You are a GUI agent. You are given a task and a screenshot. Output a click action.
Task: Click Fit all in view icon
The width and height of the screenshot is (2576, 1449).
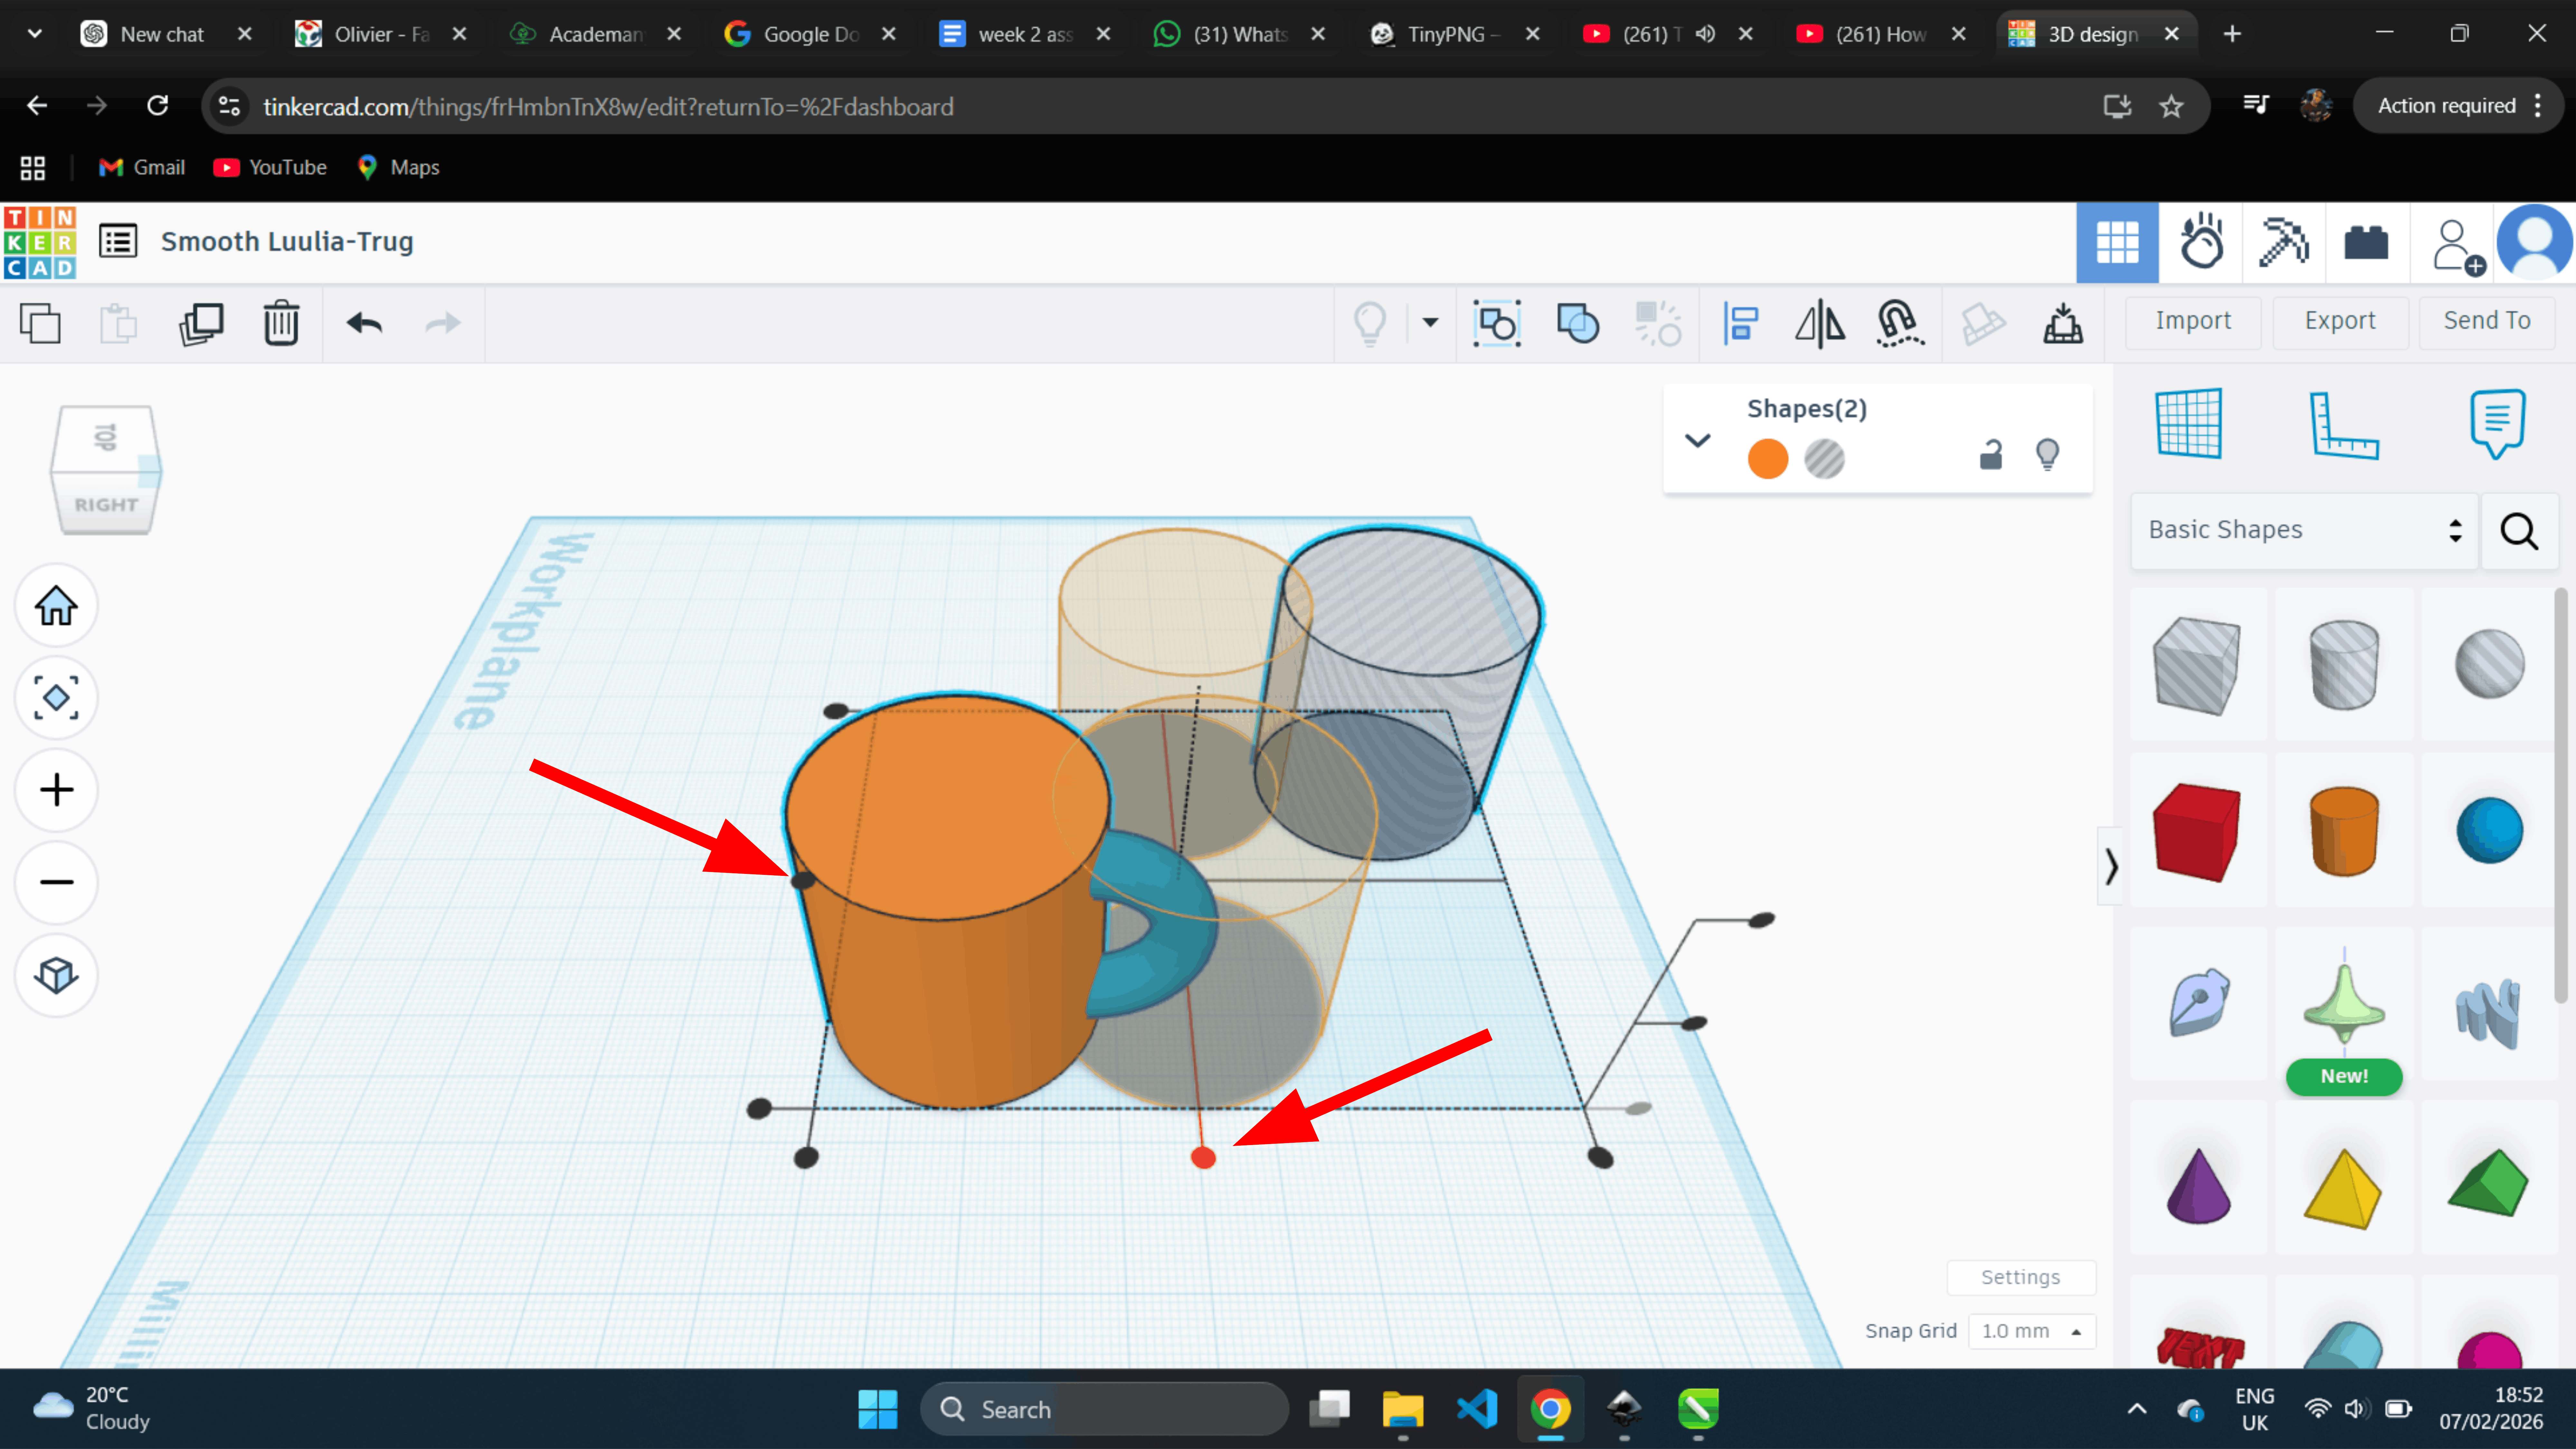(x=56, y=697)
